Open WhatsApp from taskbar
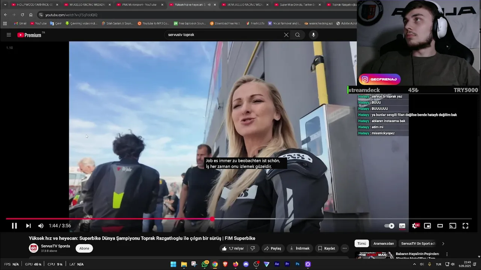481x270 pixels. tap(205, 264)
